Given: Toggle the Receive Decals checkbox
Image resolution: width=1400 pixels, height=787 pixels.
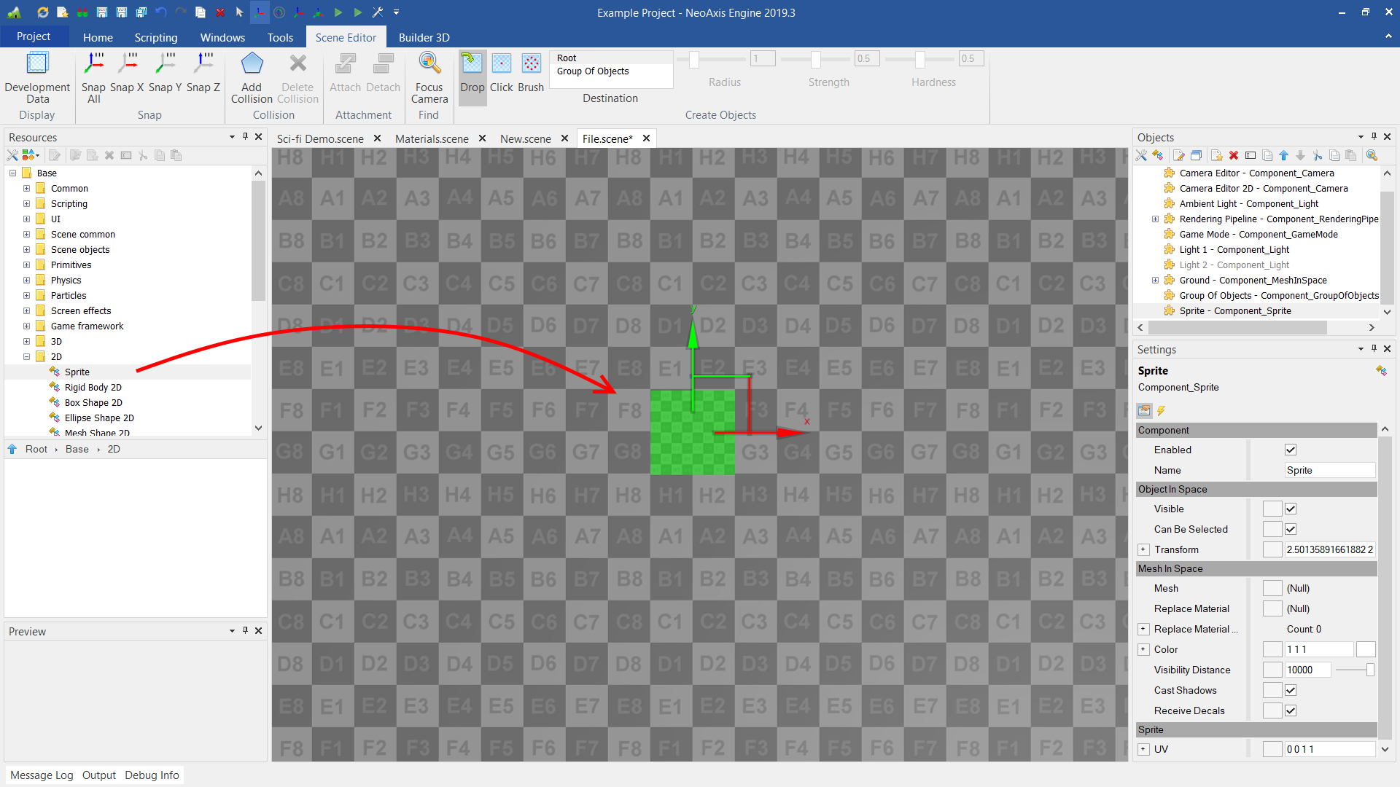Looking at the screenshot, I should coord(1291,710).
